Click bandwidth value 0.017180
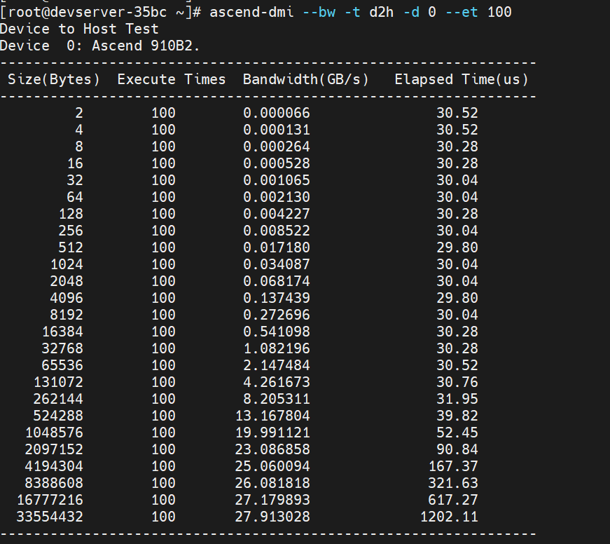 (277, 247)
